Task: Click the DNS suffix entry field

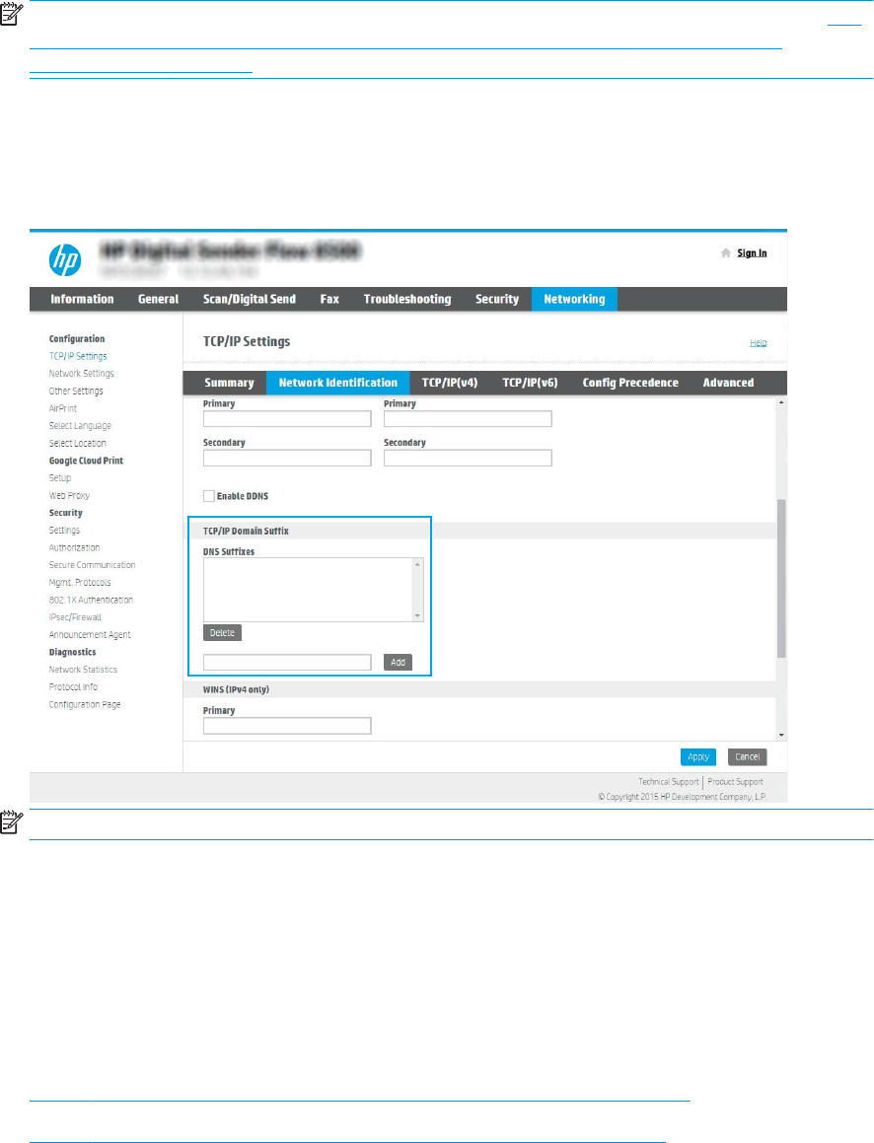Action: pos(287,662)
